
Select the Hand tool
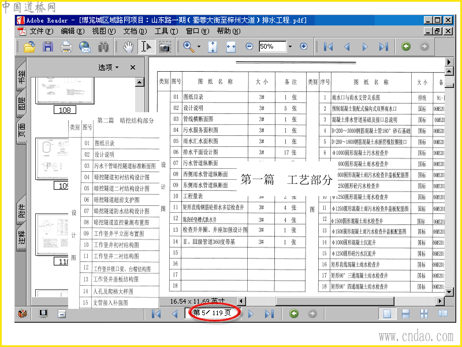pos(128,47)
